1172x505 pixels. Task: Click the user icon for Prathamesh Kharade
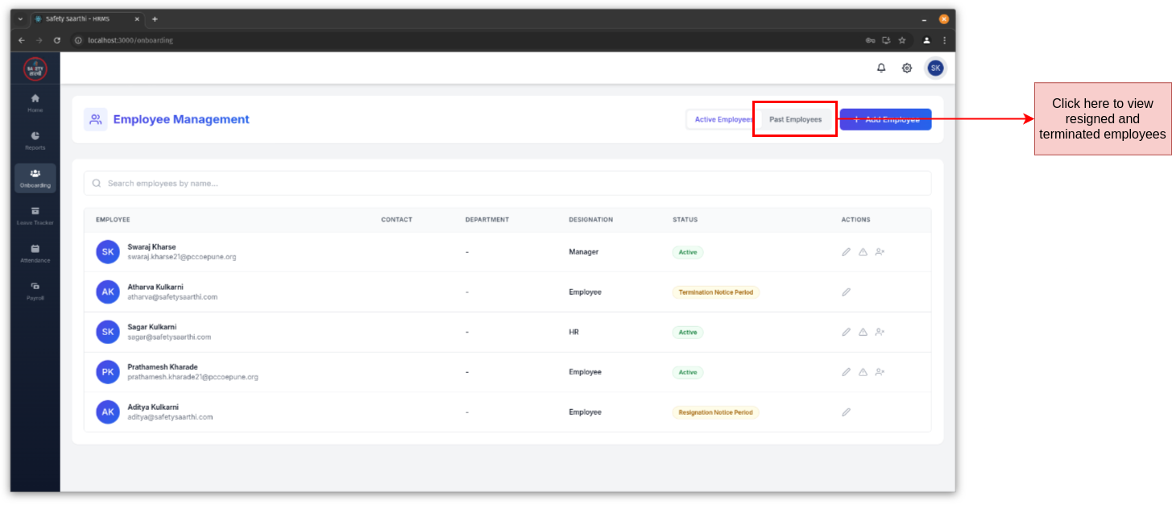tap(880, 372)
